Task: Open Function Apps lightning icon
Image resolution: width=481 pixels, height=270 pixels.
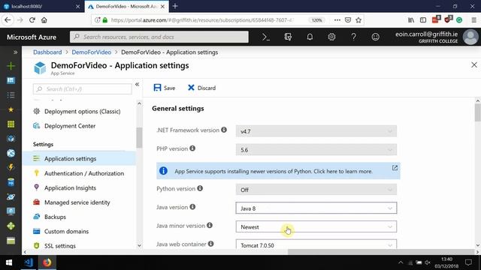Action: pyautogui.click(x=11, y=167)
